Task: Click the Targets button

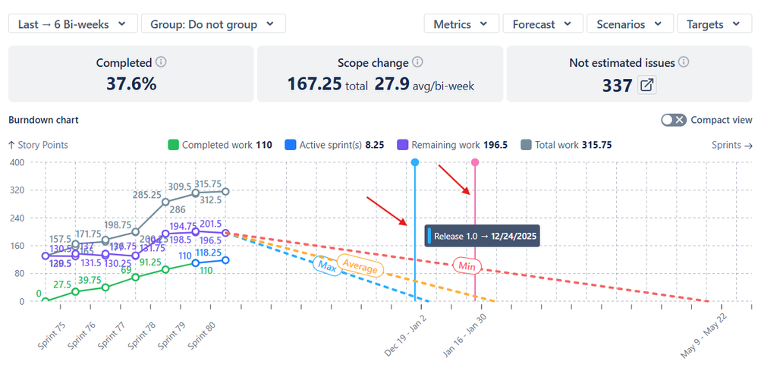Action: [713, 24]
